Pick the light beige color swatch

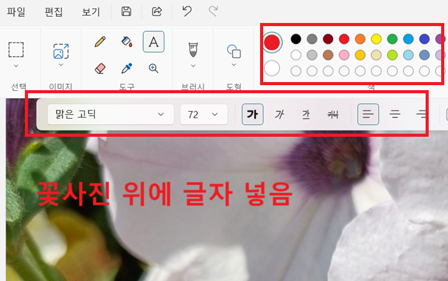click(x=376, y=55)
